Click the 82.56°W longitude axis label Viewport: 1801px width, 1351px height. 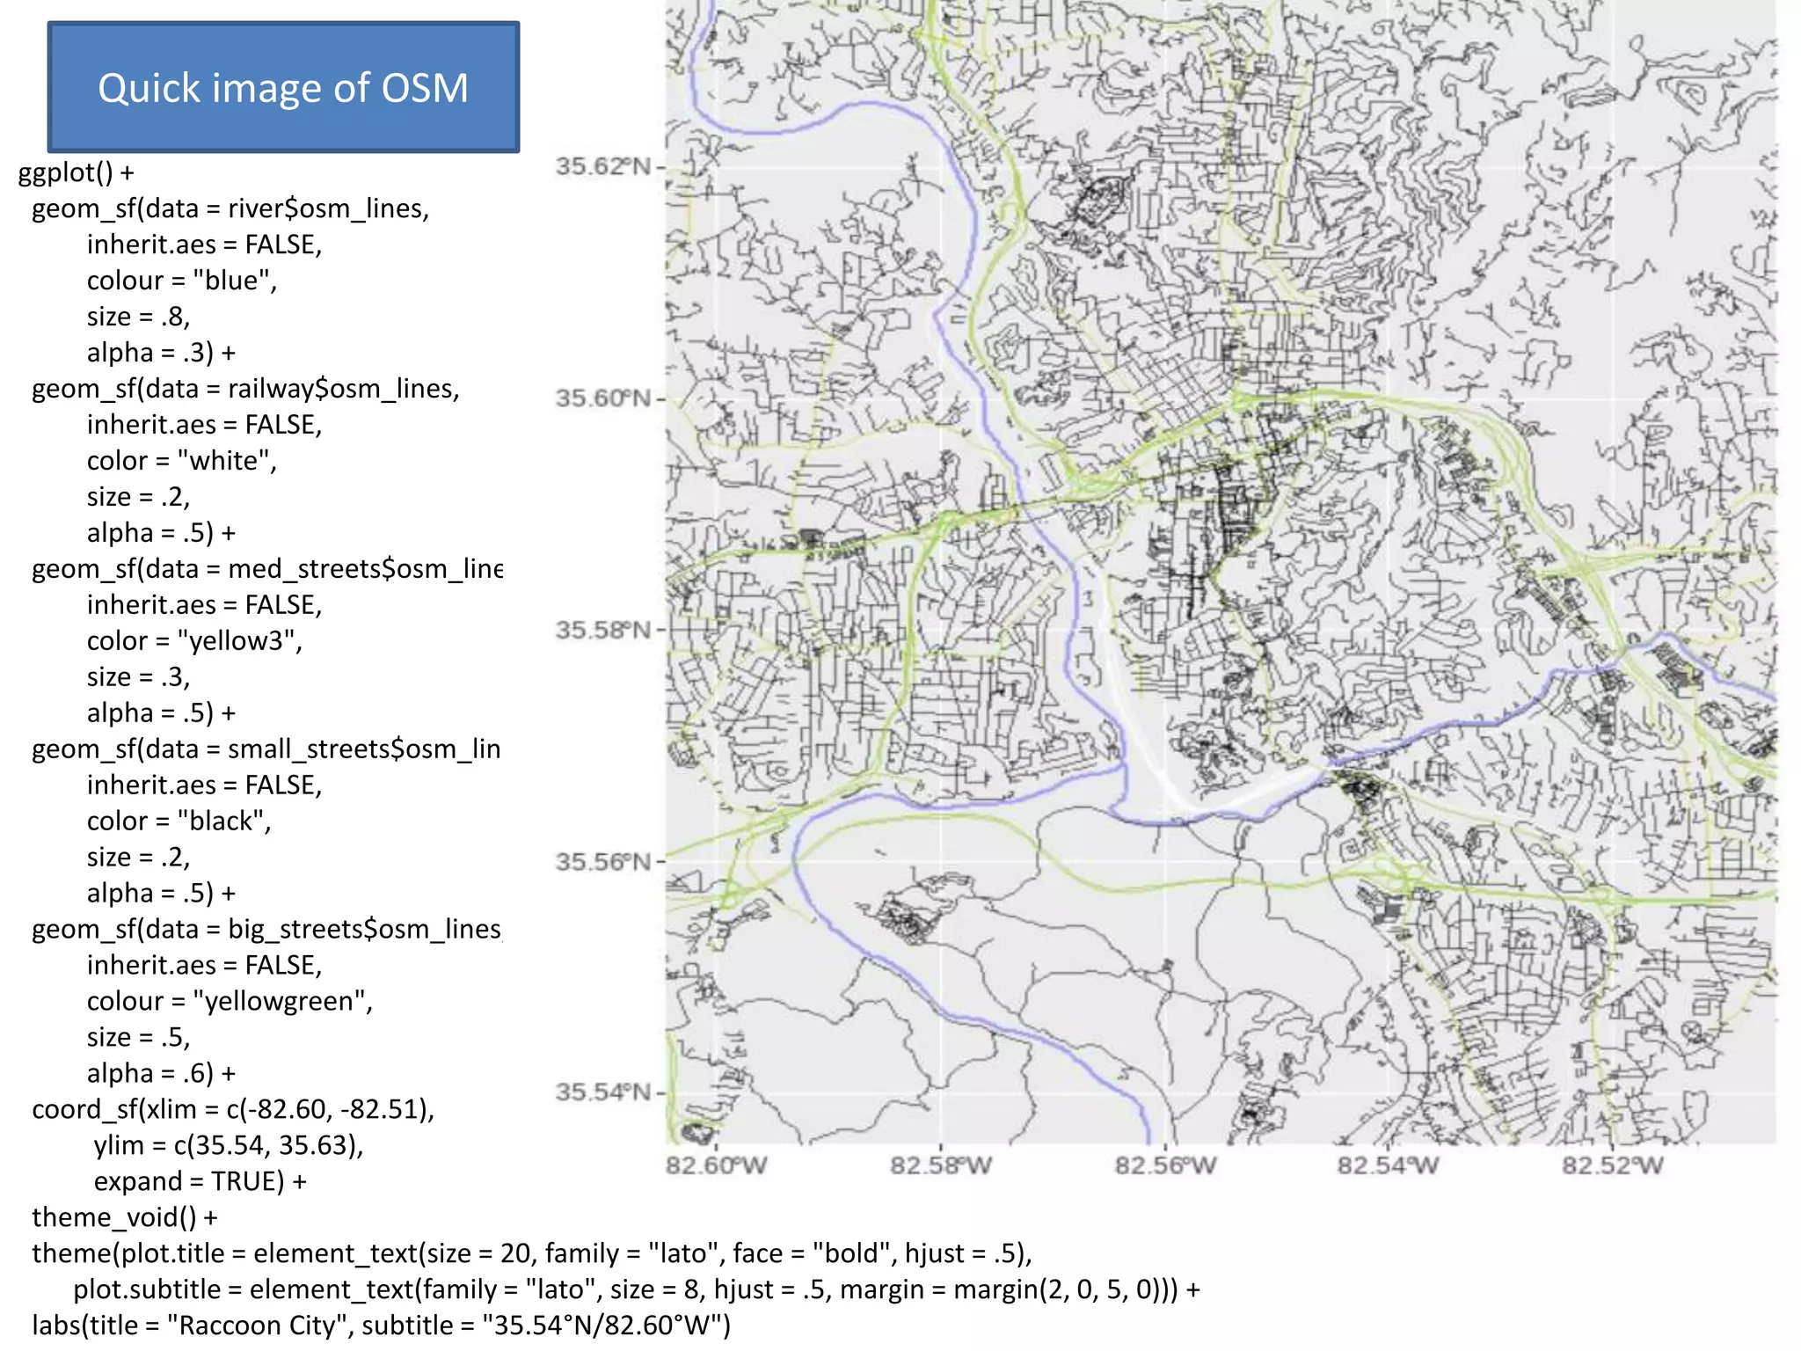click(1165, 1166)
